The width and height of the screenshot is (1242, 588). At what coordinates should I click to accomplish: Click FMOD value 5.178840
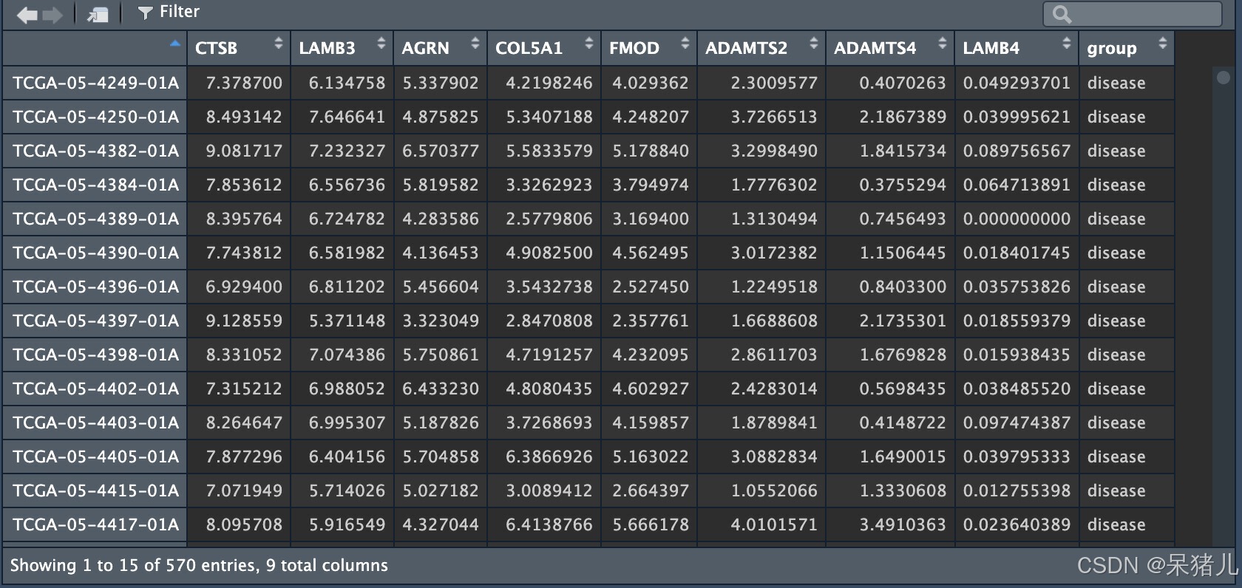(651, 151)
